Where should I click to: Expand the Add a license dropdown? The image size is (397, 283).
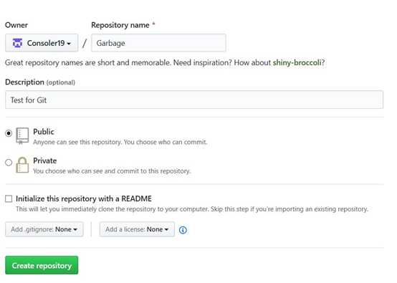click(137, 229)
